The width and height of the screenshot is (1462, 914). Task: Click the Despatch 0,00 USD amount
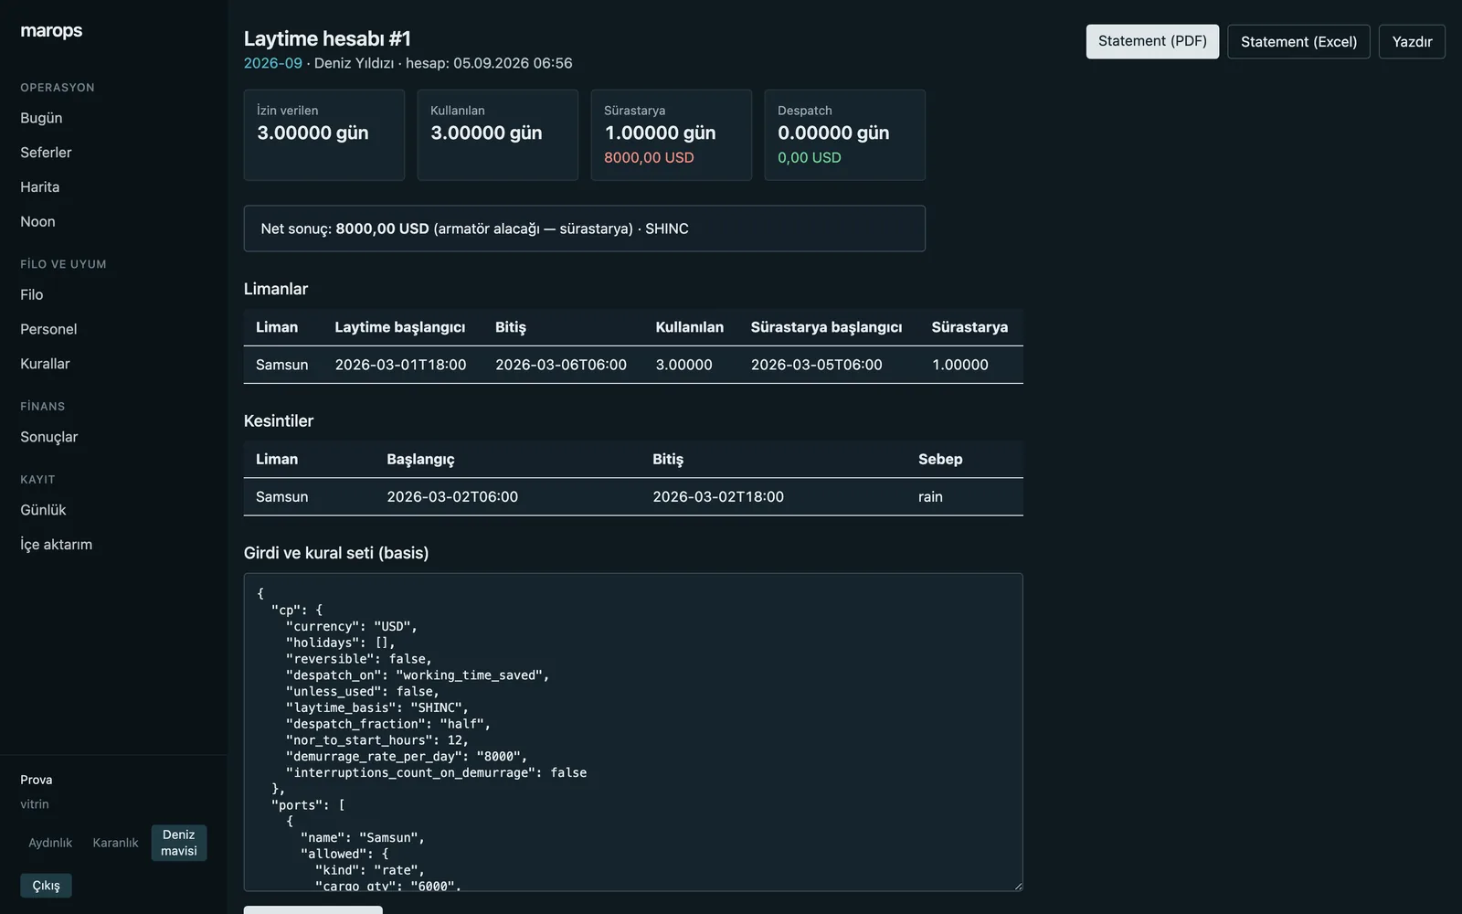(810, 157)
